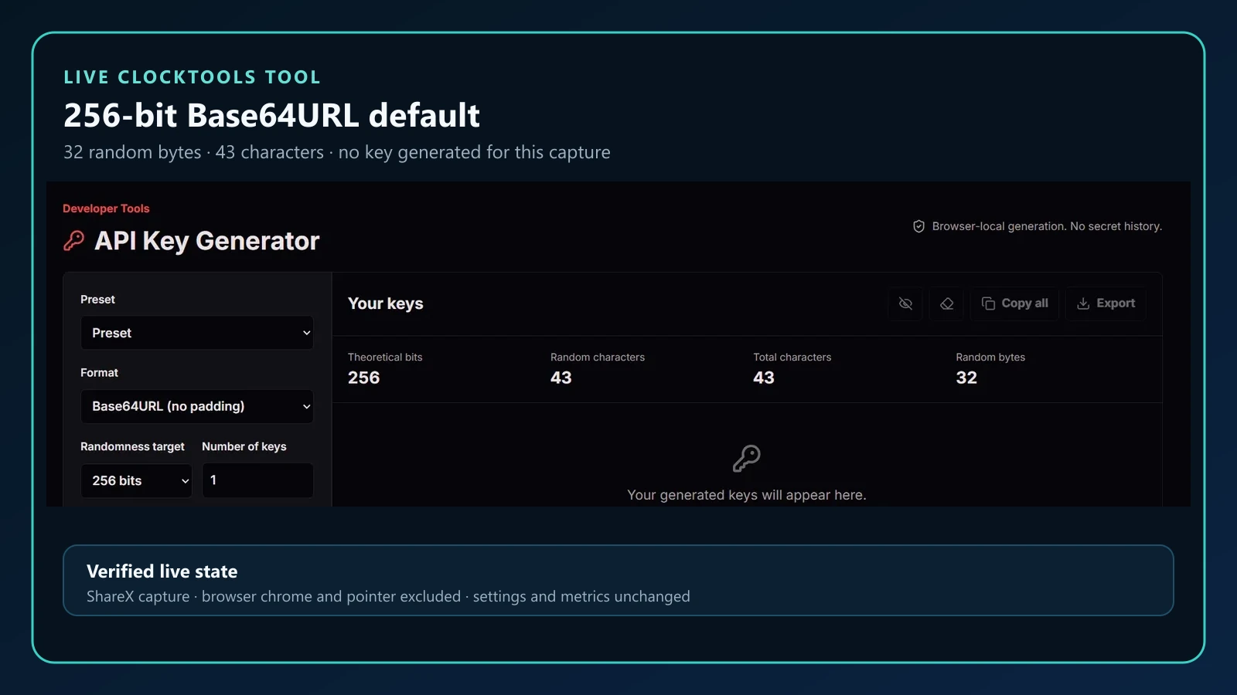1237x695 pixels.
Task: Clear keys using the eraser icon
Action: click(946, 303)
